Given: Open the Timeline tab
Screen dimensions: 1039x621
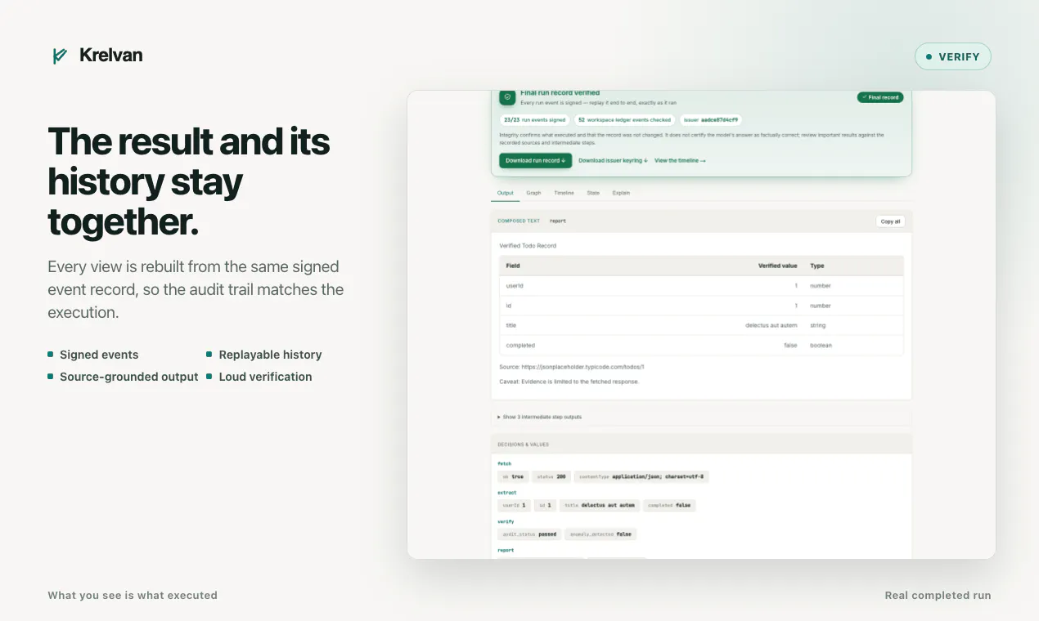Looking at the screenshot, I should (x=564, y=193).
